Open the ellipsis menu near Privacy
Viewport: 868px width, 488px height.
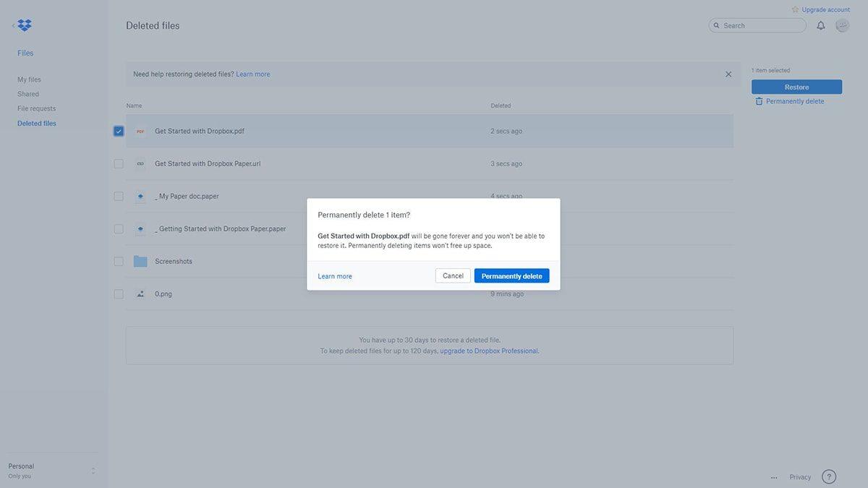pyautogui.click(x=772, y=476)
